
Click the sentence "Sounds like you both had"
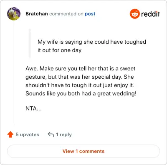click(x=81, y=93)
